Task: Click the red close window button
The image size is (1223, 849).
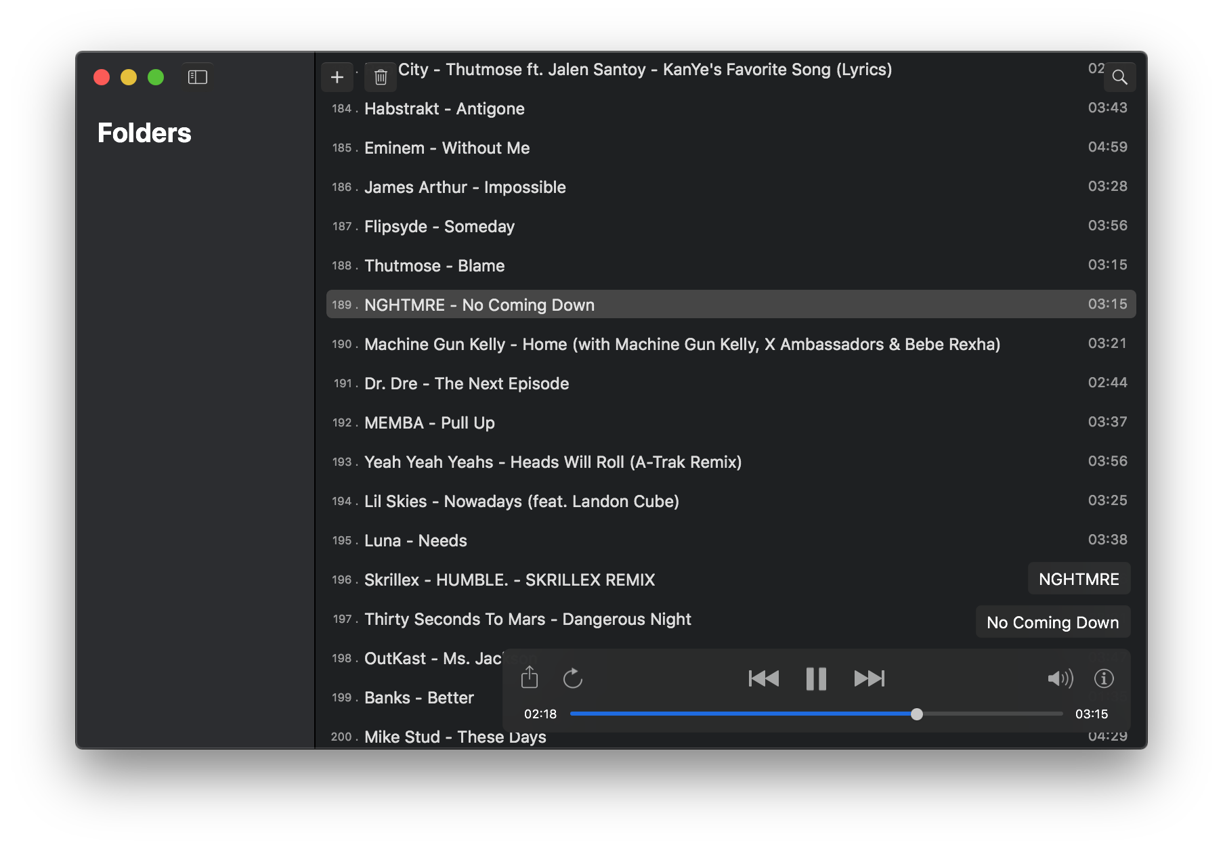Action: [102, 77]
